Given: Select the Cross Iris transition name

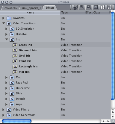Looking at the screenshot, I should (25, 45).
